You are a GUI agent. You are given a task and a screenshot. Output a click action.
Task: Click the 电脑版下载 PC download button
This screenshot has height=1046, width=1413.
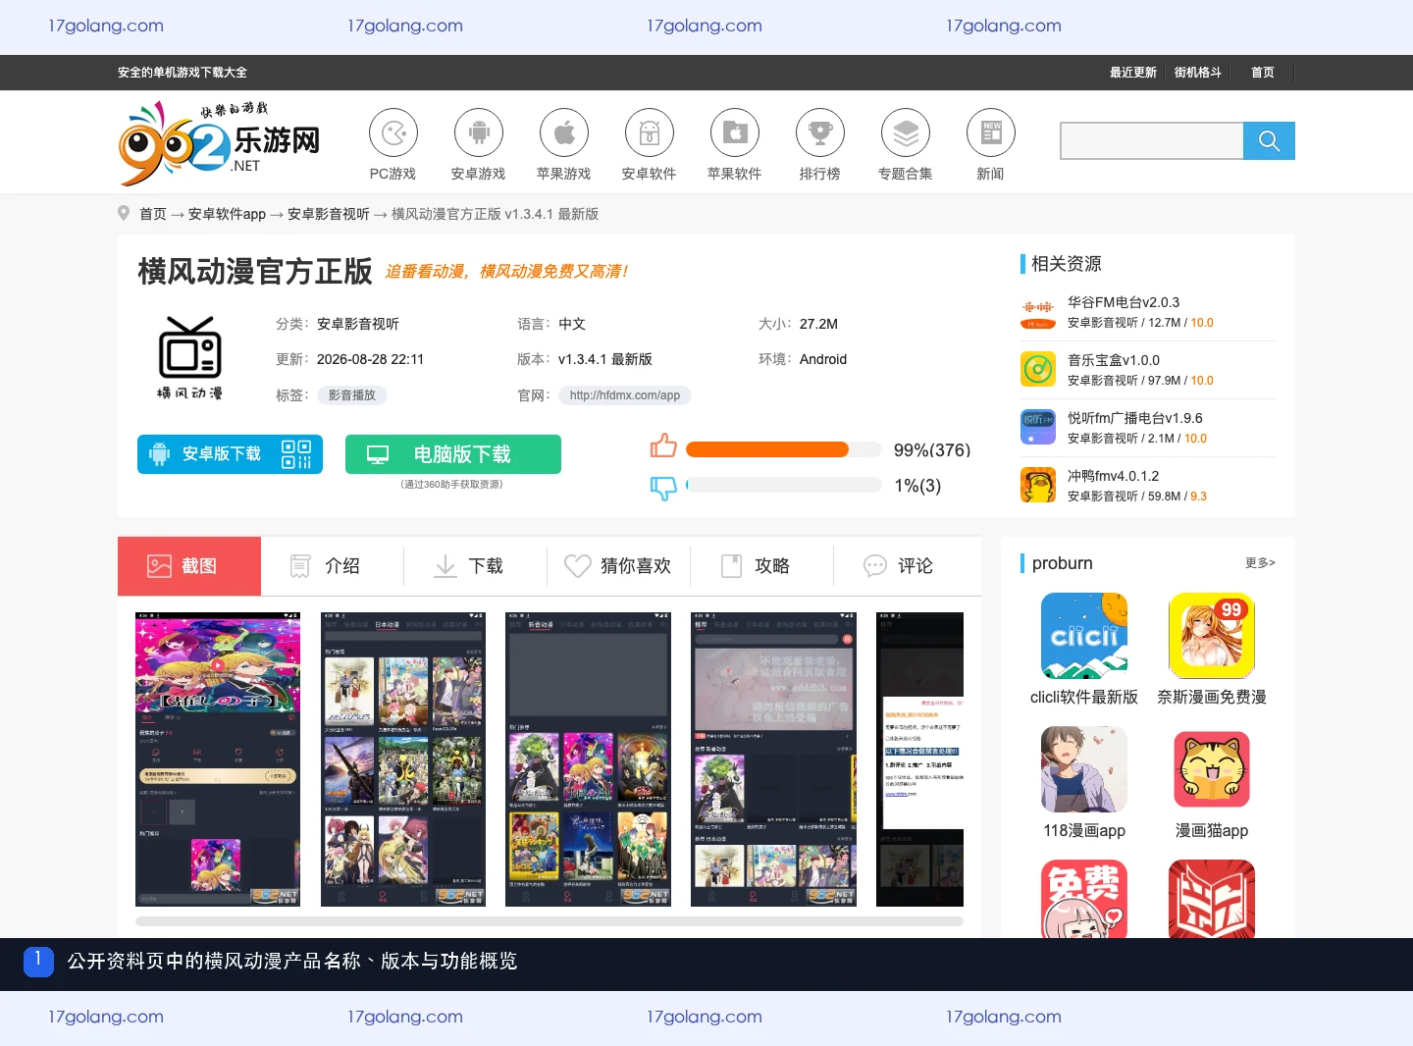point(453,454)
